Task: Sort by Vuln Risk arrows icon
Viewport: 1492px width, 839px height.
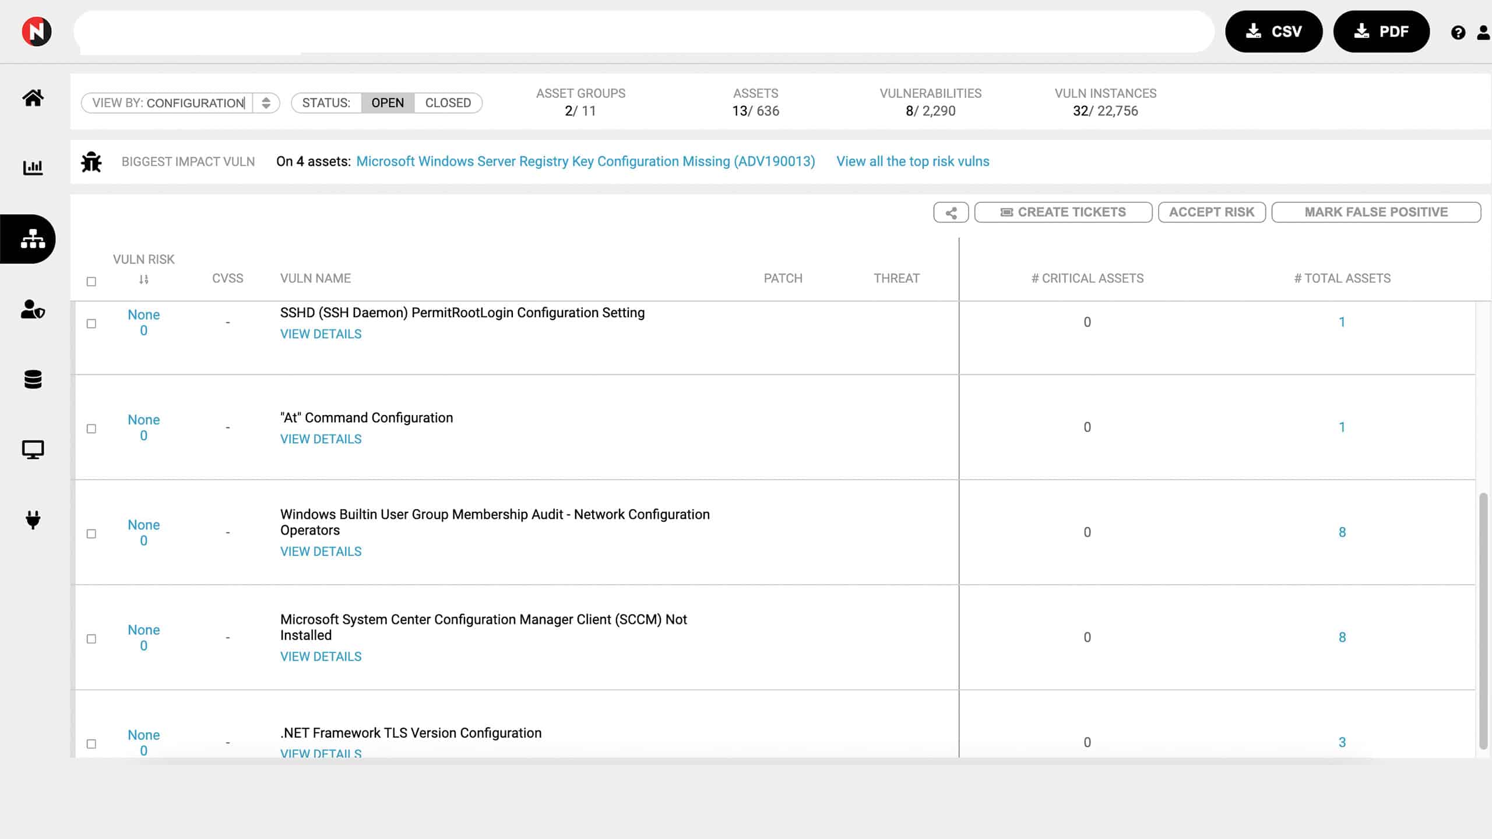Action: click(x=144, y=279)
